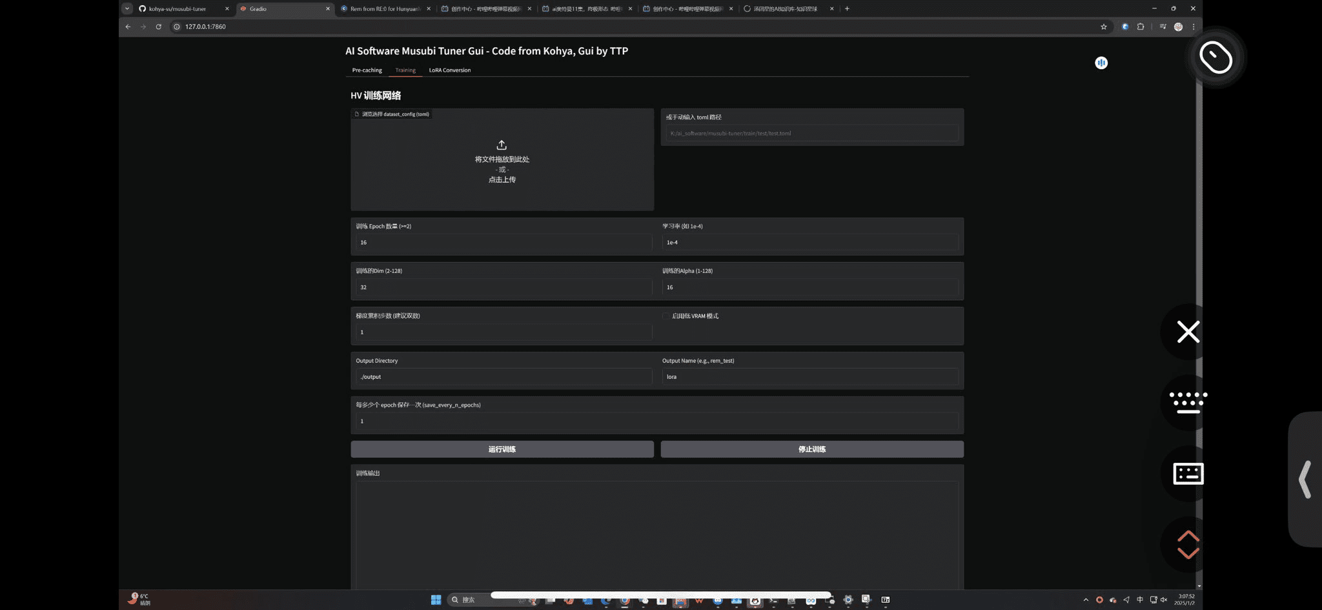Open the browser tab search dropdown

(x=127, y=8)
